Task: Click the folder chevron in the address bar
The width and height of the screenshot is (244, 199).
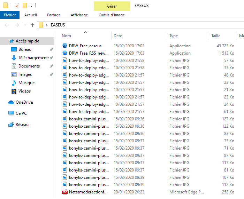Action: [47, 25]
